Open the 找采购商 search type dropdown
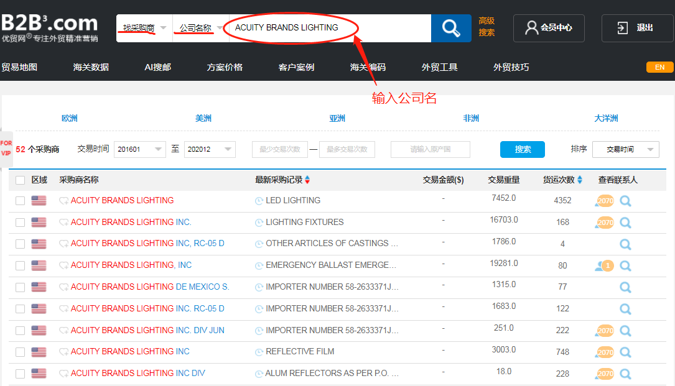Screen dimensions: 675x386 144,28
